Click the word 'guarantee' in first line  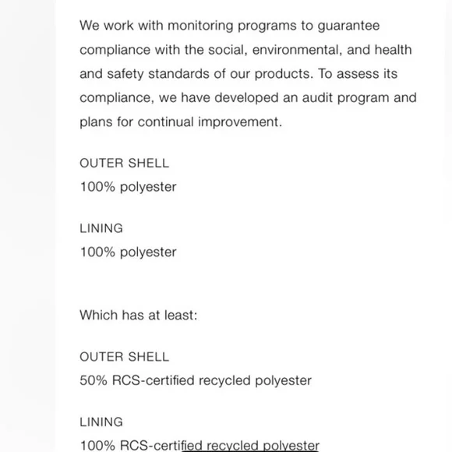[x=348, y=26]
